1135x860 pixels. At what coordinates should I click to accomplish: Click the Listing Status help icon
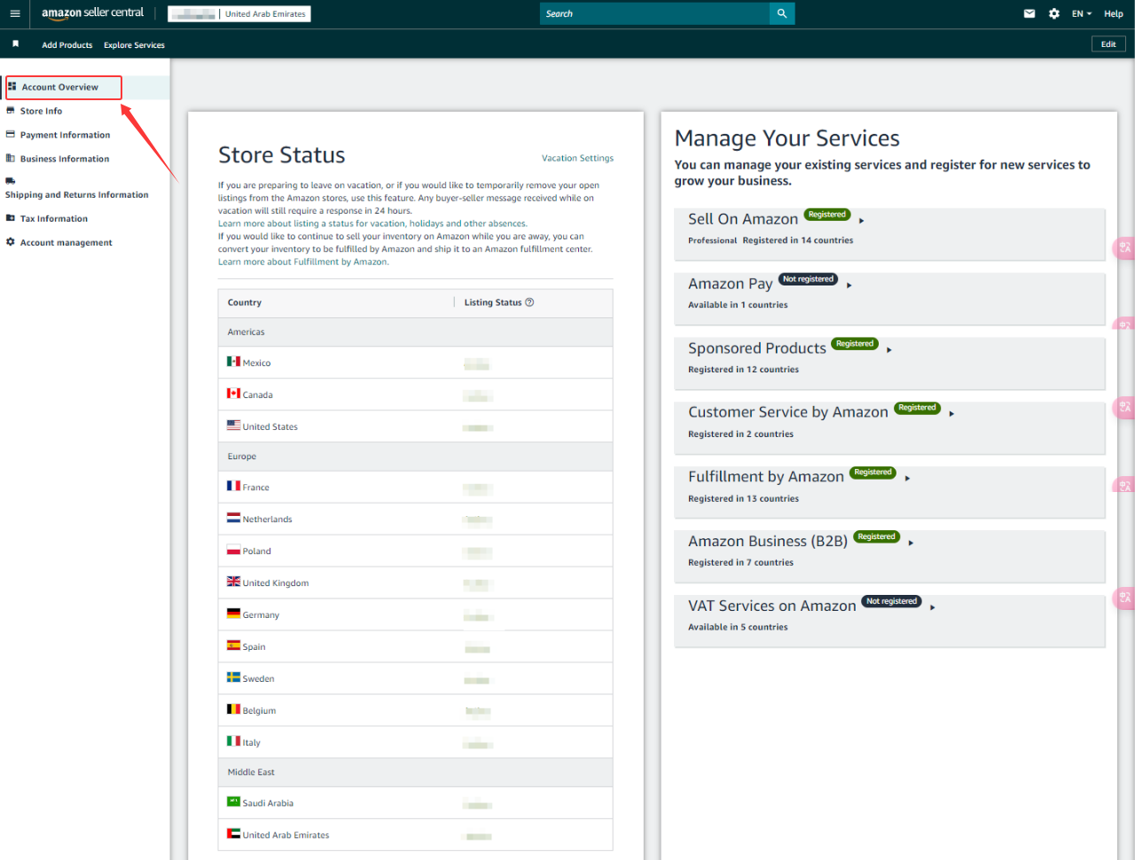529,302
